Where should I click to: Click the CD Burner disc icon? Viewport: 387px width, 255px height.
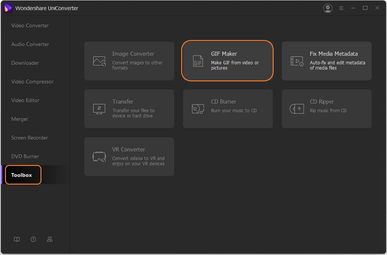tap(198, 109)
